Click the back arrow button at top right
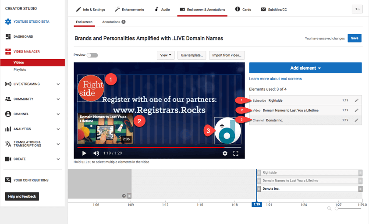Image resolution: width=369 pixels, height=224 pixels. click(357, 9)
